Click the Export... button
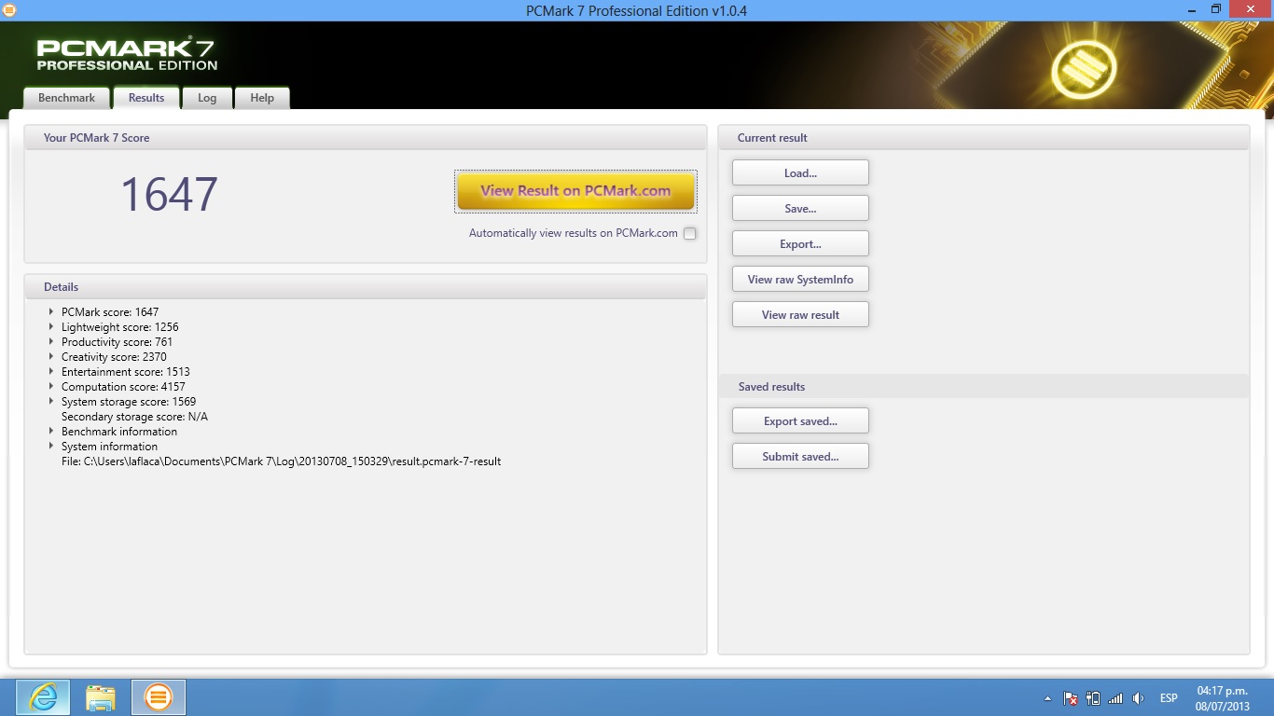The width and height of the screenshot is (1274, 716). pyautogui.click(x=800, y=243)
